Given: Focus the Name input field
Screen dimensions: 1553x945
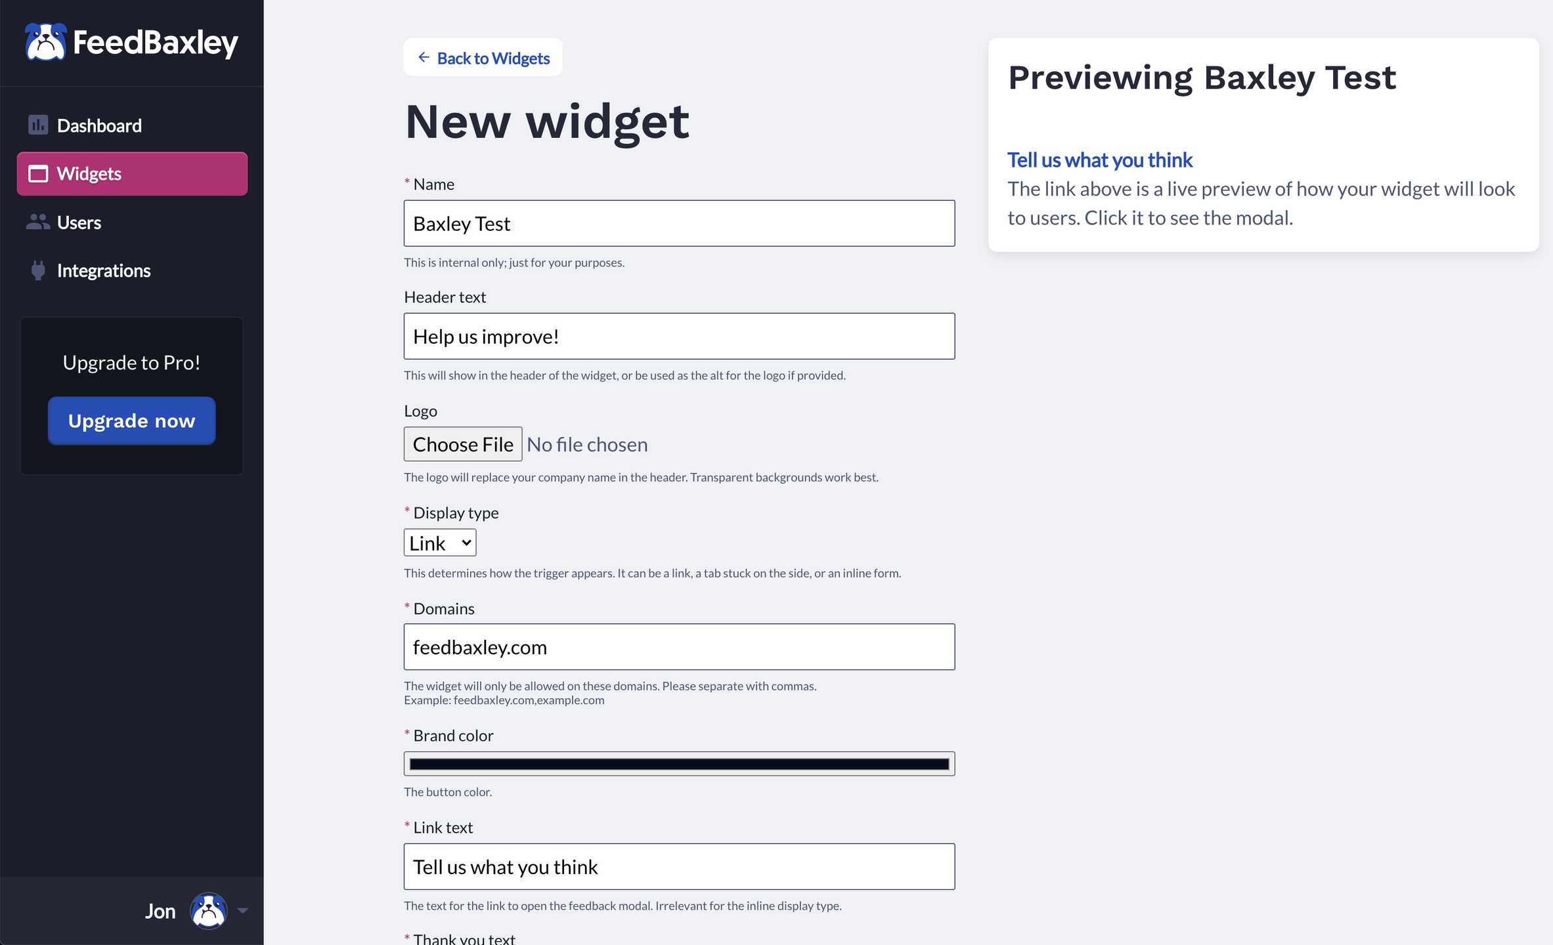Looking at the screenshot, I should 679,223.
